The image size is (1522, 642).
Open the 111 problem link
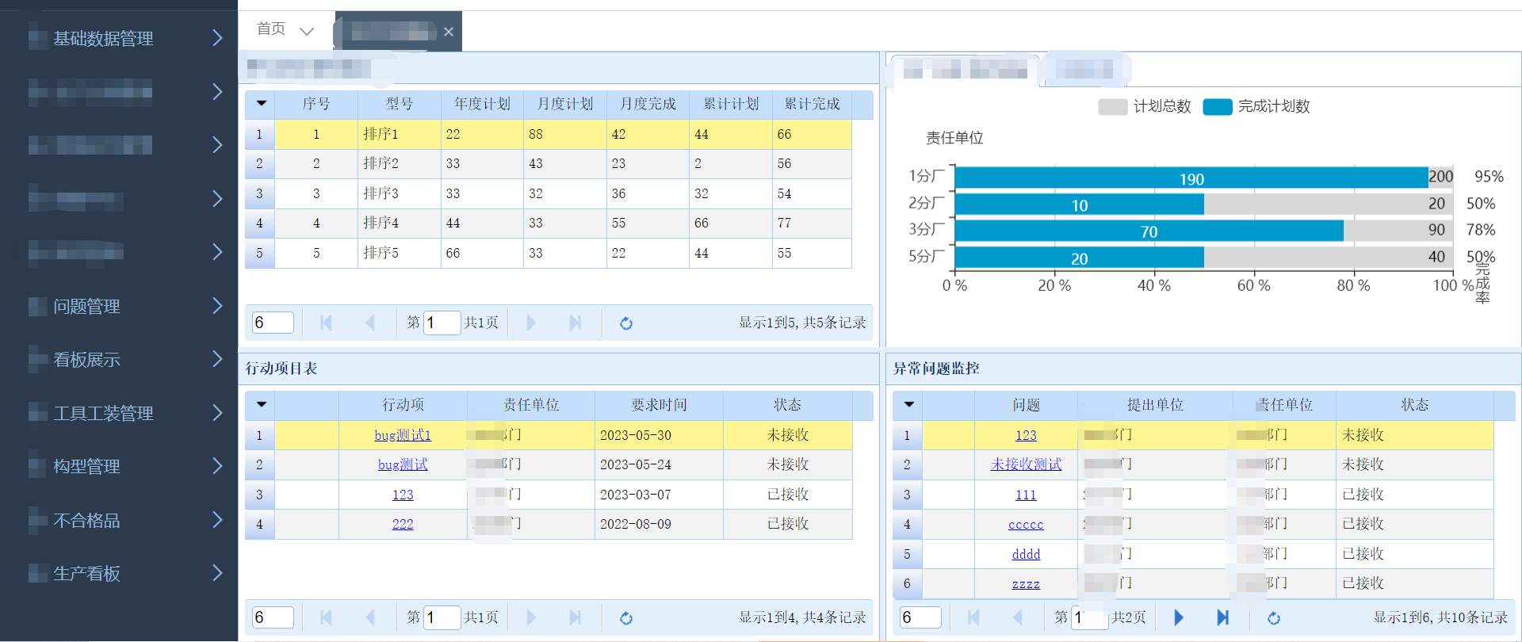(1026, 495)
